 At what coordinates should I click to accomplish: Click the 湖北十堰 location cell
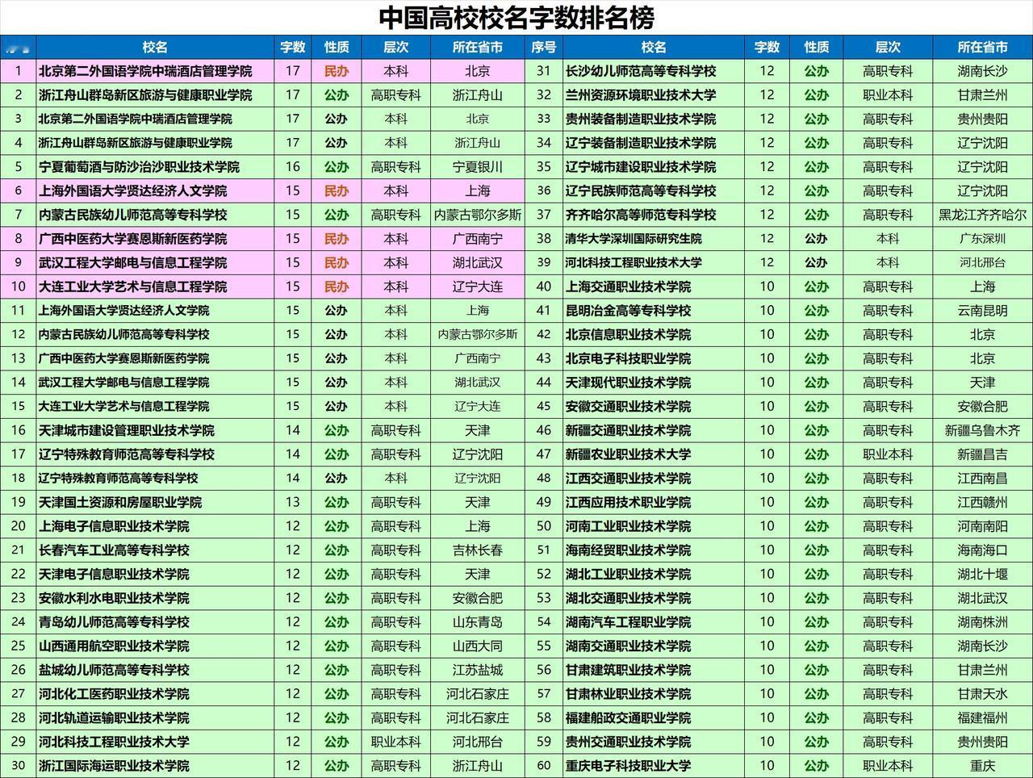click(x=982, y=574)
